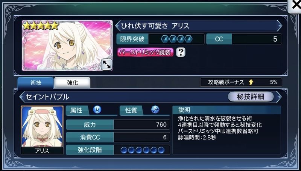Image resolution: width=301 pixels, height=171 pixels.
Task: Click the question mark help icon
Action: [181, 52]
